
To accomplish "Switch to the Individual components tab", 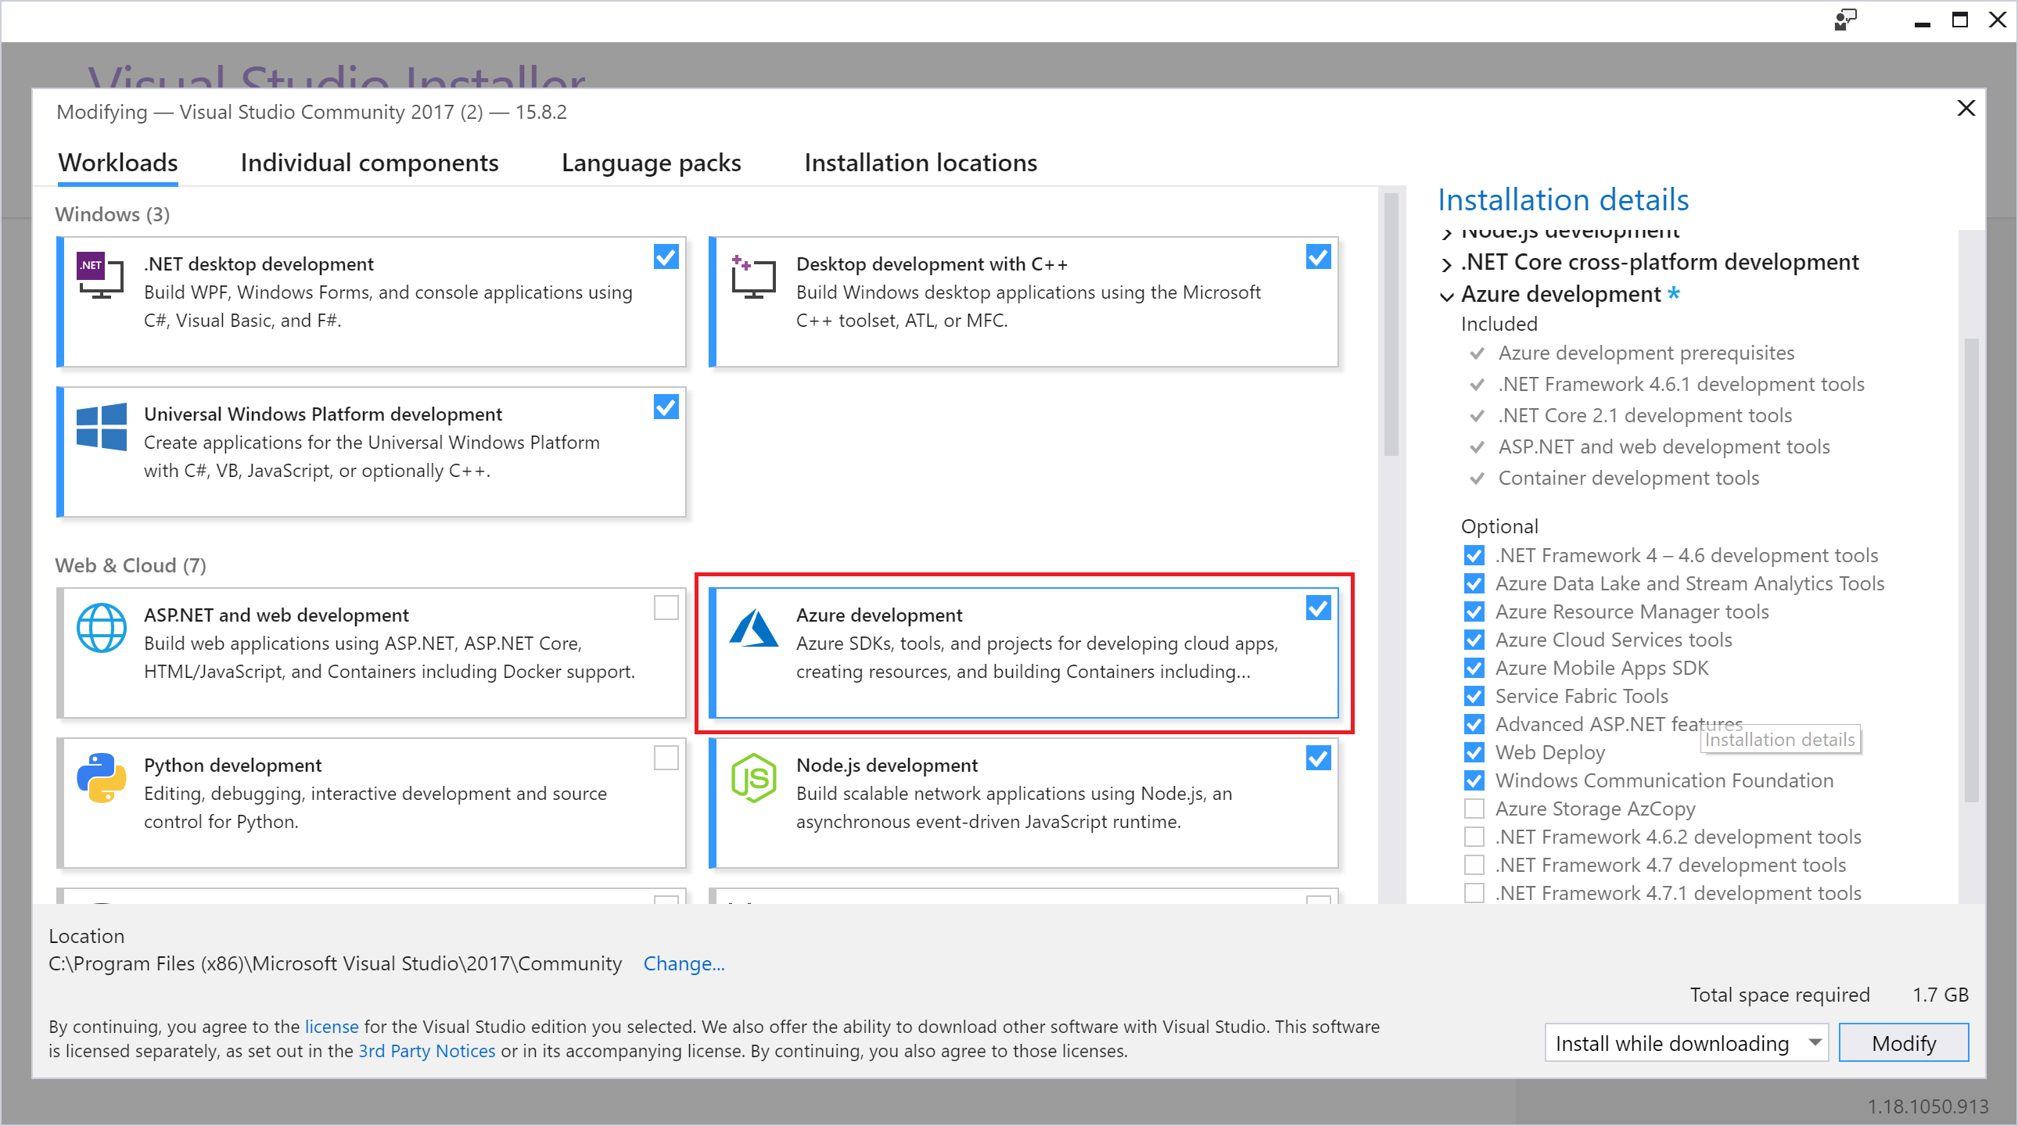I will [x=368, y=160].
